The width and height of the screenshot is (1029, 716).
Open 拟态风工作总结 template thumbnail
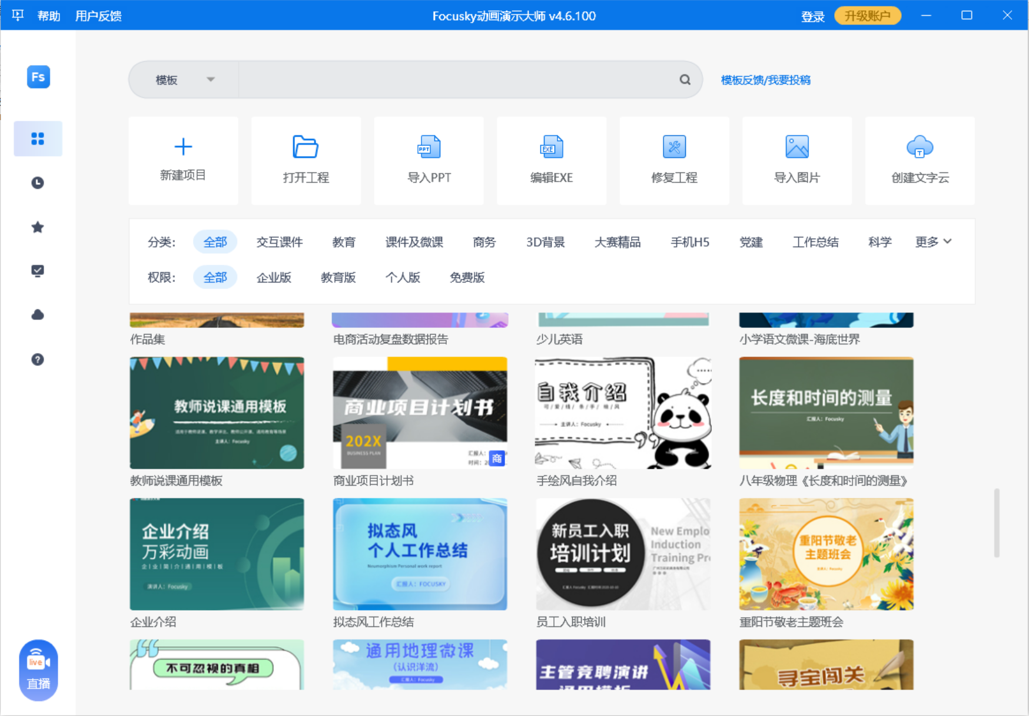pos(420,554)
